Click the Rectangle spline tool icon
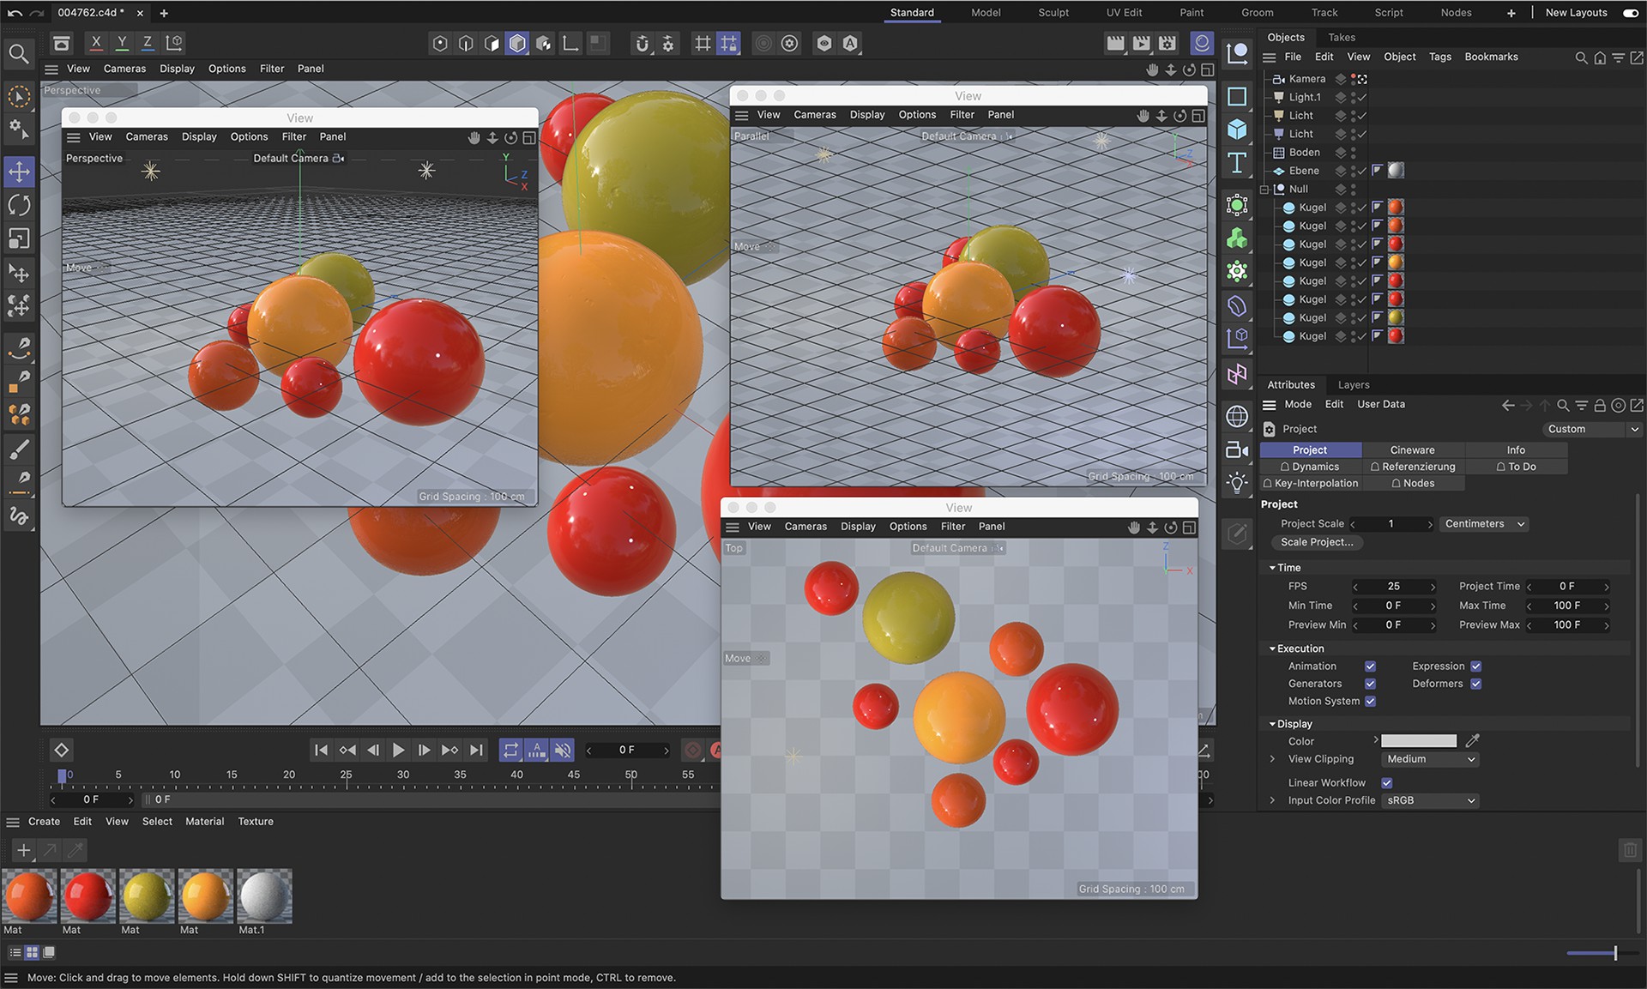 (1237, 96)
